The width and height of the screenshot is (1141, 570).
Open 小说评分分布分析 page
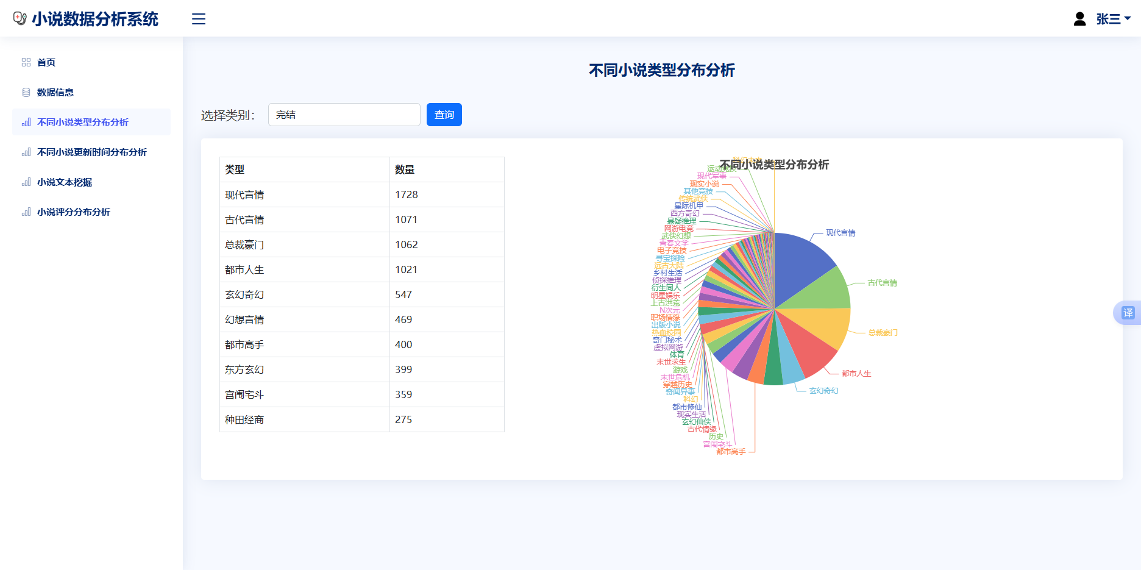pyautogui.click(x=91, y=212)
